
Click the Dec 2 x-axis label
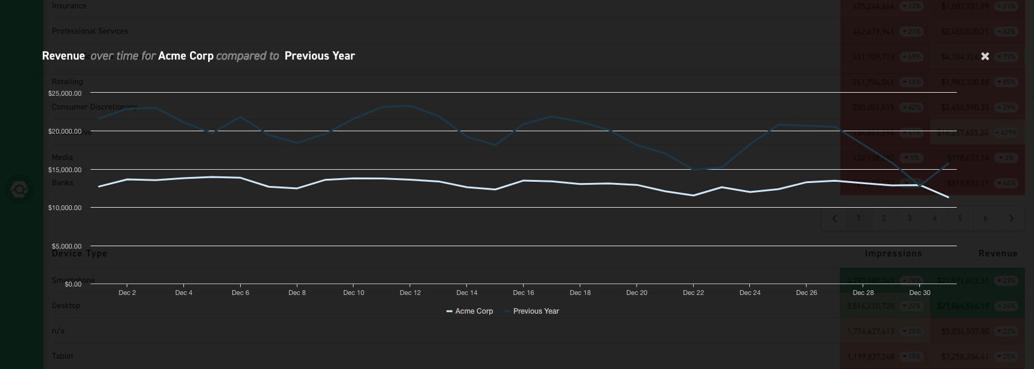[127, 293]
